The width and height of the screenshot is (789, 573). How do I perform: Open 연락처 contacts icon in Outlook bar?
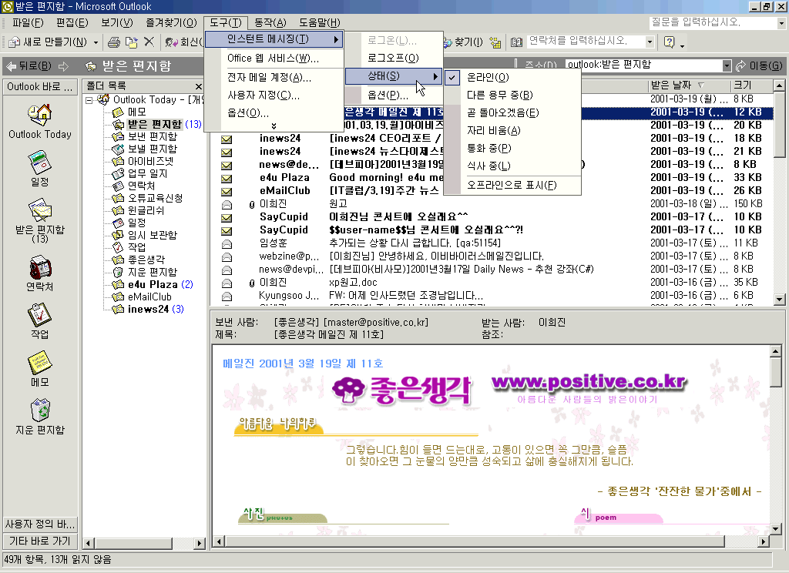click(x=39, y=268)
